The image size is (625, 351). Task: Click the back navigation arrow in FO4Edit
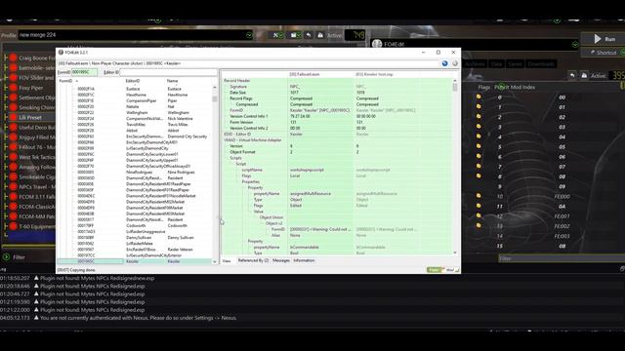coord(445,63)
